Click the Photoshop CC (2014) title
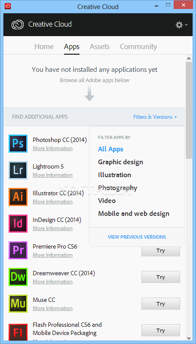196x344 pixels. pos(60,140)
